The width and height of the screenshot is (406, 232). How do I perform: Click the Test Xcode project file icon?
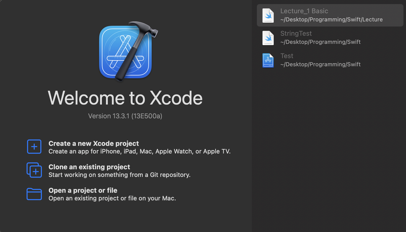268,60
